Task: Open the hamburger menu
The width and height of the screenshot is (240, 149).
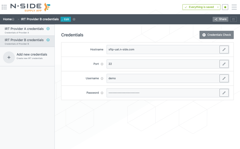Action: (234, 7)
